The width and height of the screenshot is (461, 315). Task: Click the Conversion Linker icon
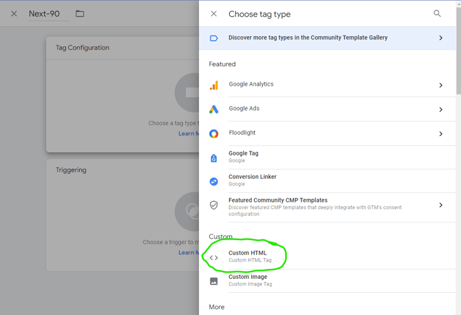214,181
